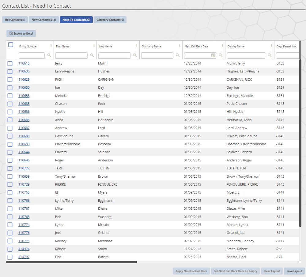306x277 pixels.
Task: Click the Next Call Back Date header text
Action: pos(197,46)
